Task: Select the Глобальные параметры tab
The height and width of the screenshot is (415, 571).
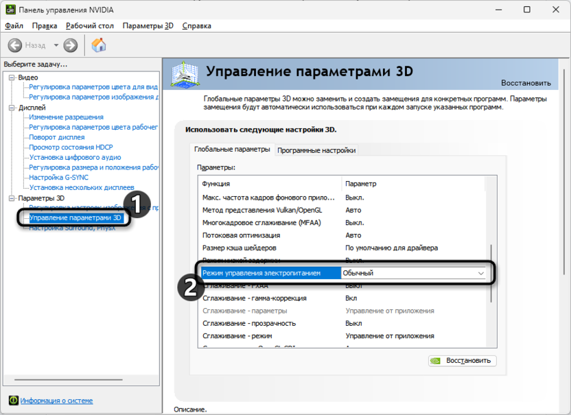Action: click(231, 150)
